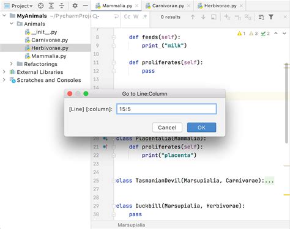Viewport: 290px width, 229px height.
Task: Click the yellow warning count indicator
Action: 241,34
